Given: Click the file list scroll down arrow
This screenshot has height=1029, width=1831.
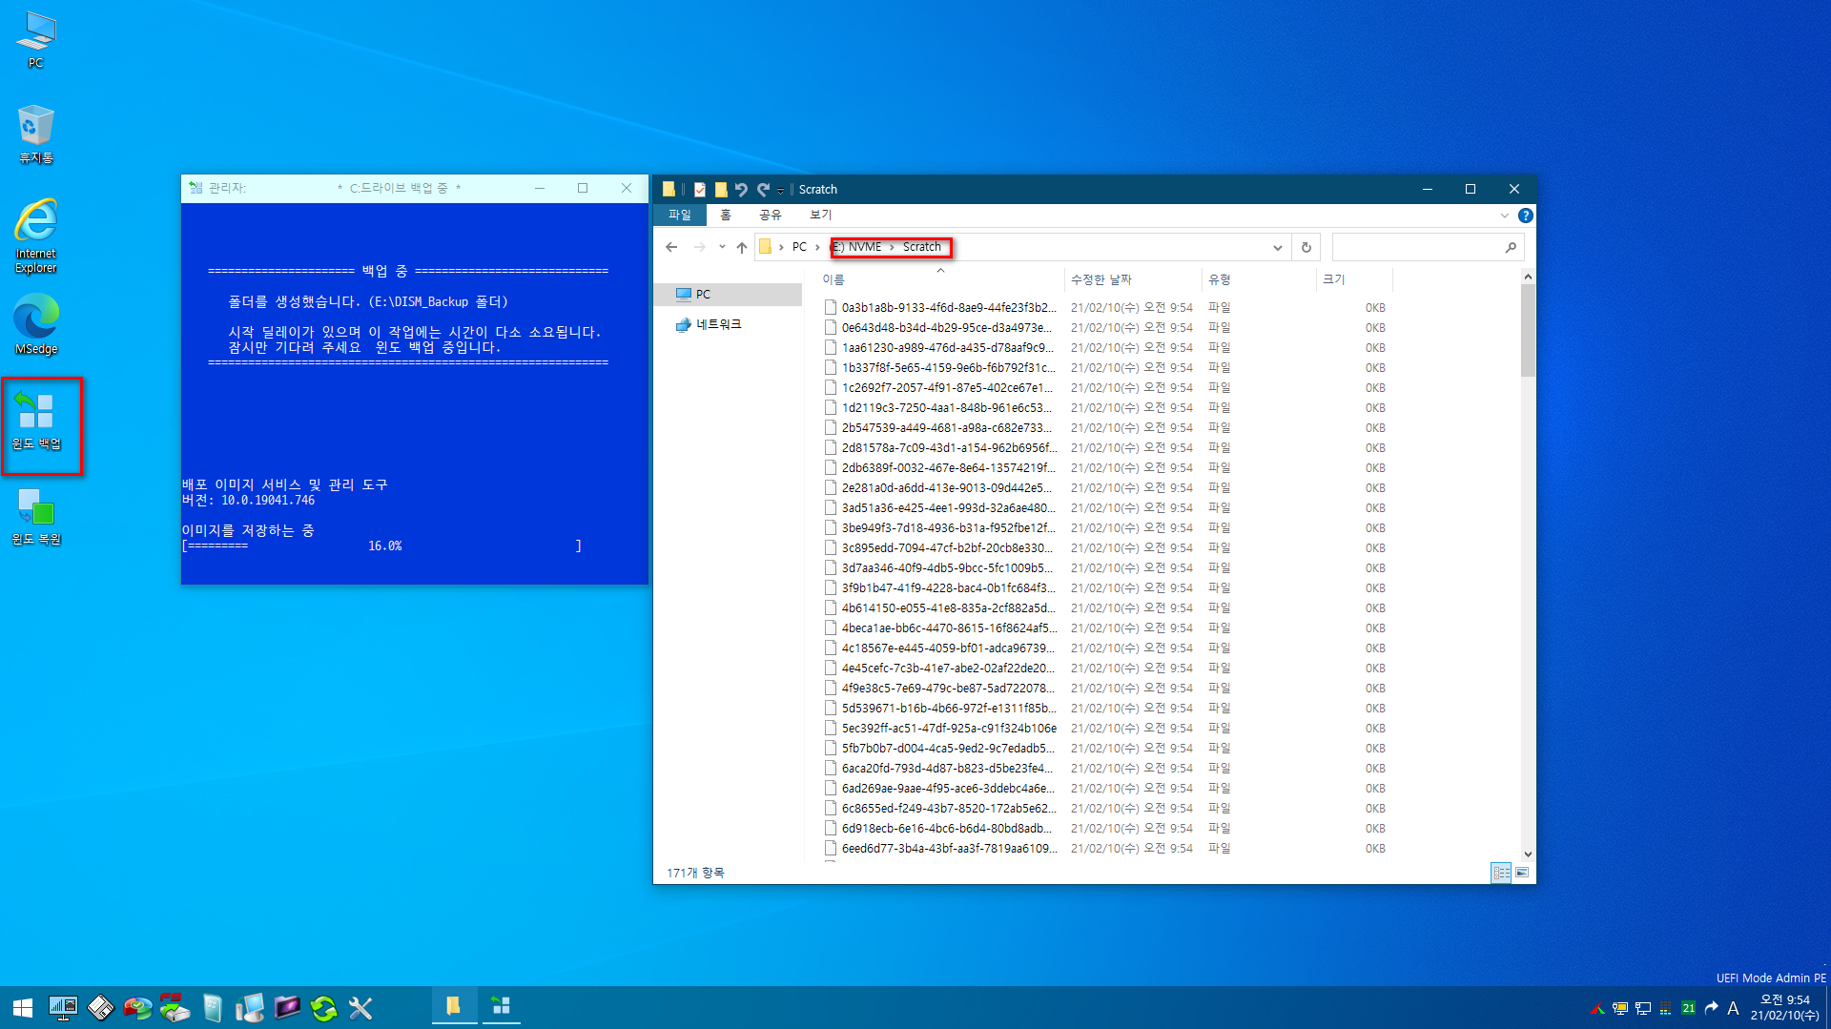Looking at the screenshot, I should (x=1528, y=854).
